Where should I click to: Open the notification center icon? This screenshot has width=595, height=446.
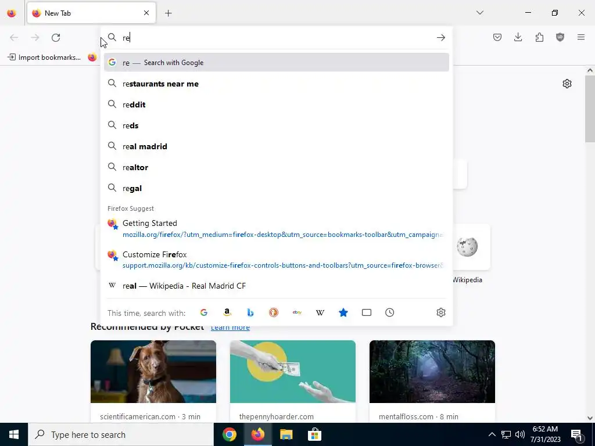tap(576, 434)
